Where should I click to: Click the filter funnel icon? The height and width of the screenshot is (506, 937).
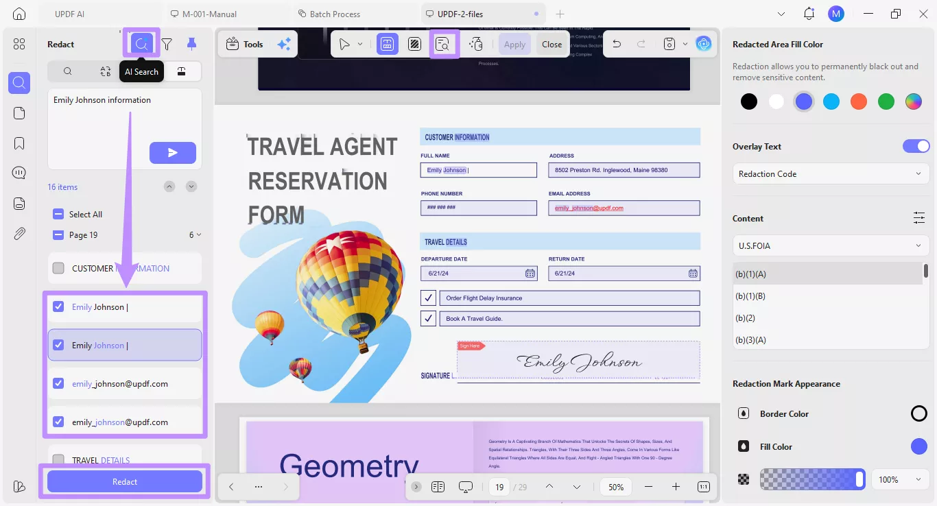pos(167,44)
